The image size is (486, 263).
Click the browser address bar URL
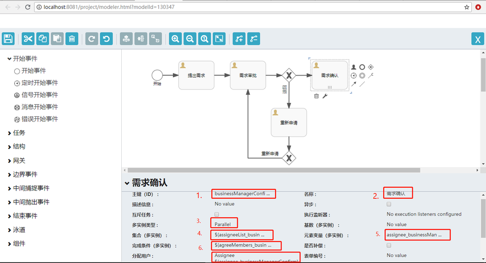click(109, 7)
